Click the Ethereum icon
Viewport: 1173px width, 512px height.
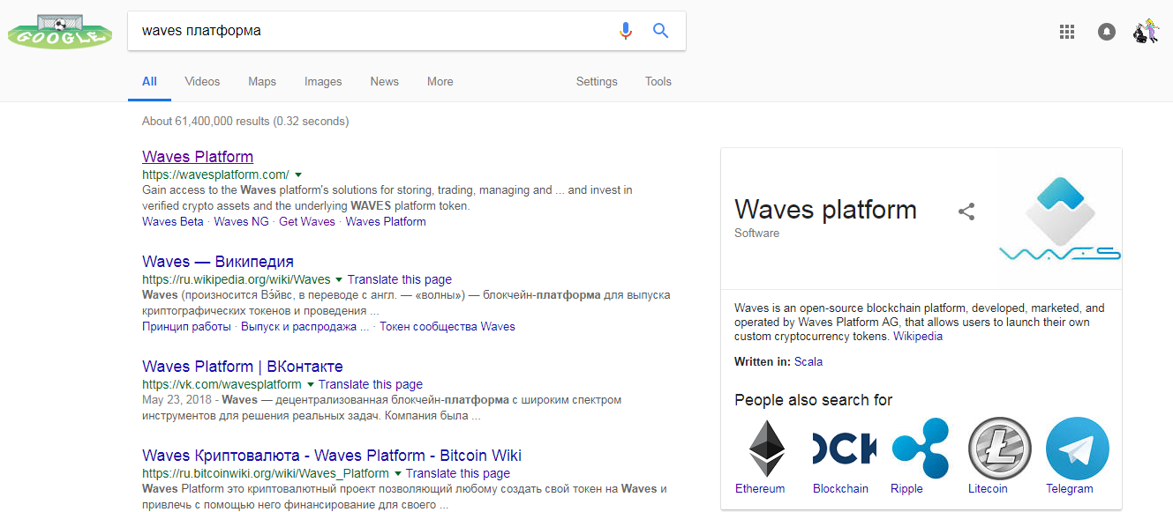pyautogui.click(x=767, y=449)
